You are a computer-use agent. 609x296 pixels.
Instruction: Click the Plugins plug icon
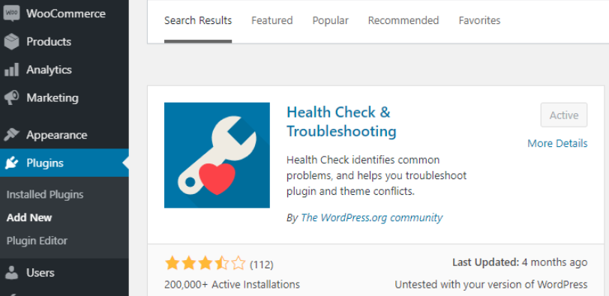(12, 163)
